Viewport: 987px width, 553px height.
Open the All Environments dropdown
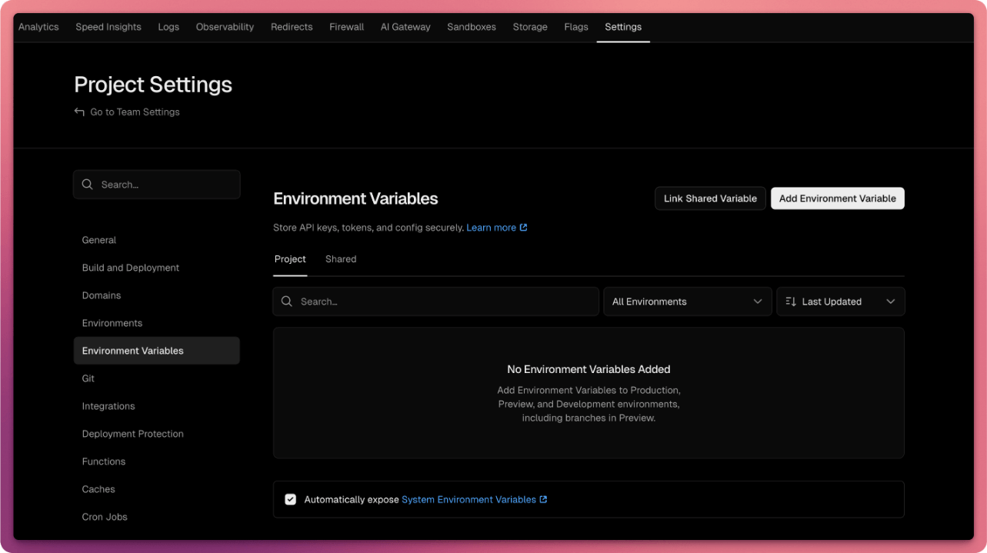pos(687,301)
